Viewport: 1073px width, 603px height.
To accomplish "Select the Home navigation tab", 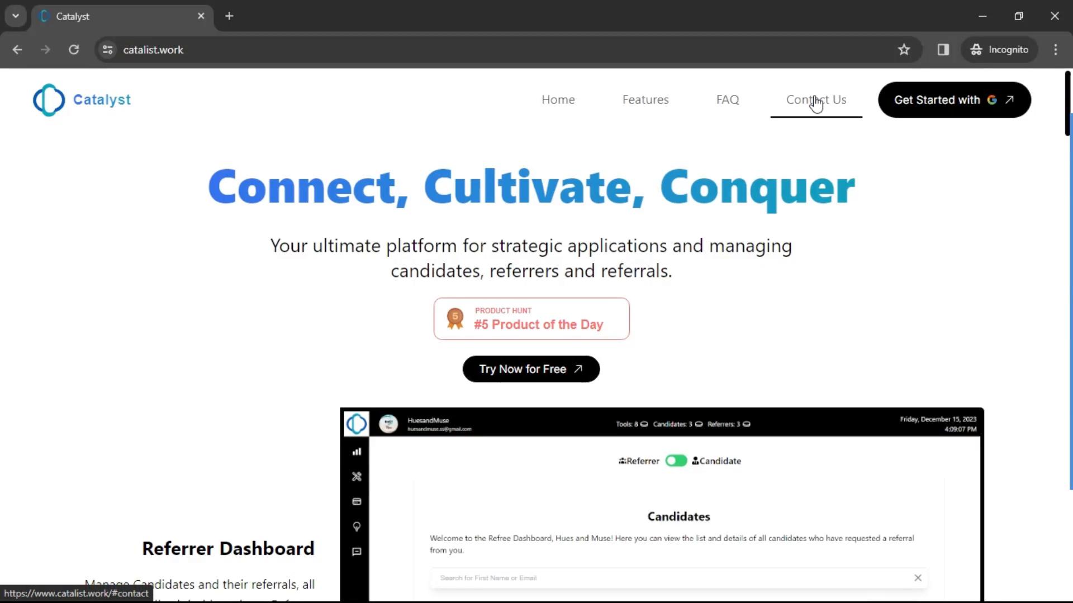I will [558, 99].
